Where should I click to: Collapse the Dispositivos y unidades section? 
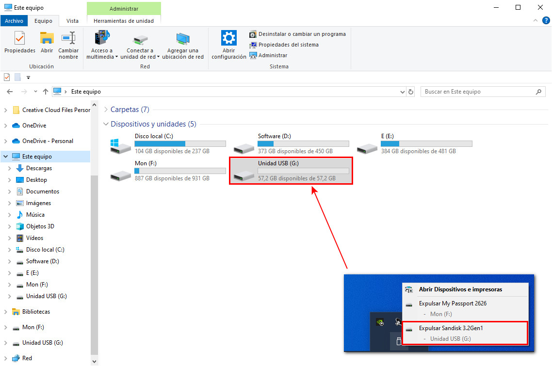106,124
